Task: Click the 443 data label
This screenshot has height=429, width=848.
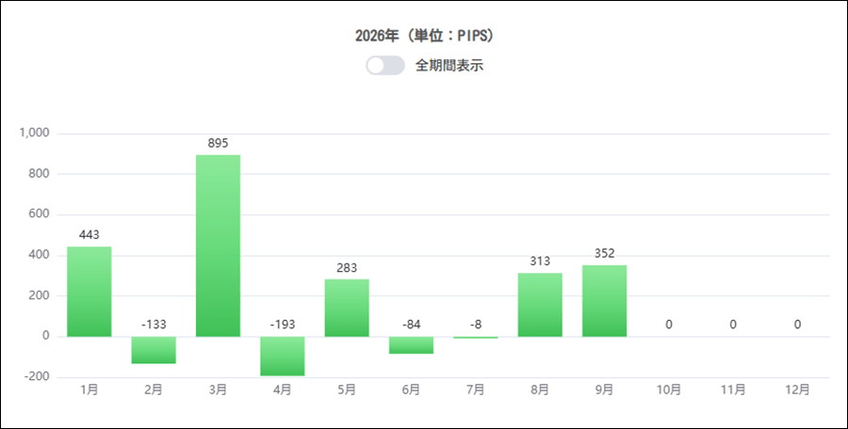Action: point(90,234)
